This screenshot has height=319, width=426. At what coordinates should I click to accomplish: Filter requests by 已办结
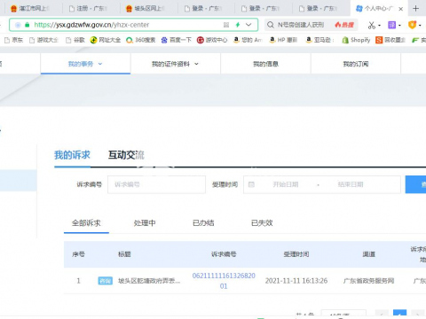(x=203, y=223)
